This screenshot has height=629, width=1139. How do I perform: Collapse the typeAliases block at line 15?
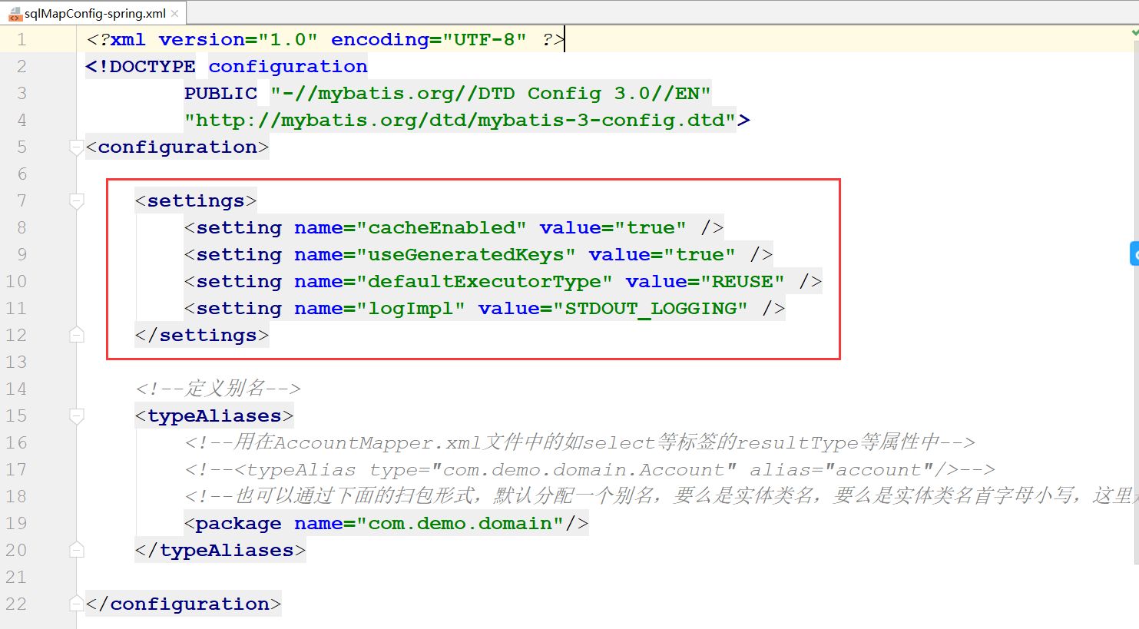click(76, 416)
